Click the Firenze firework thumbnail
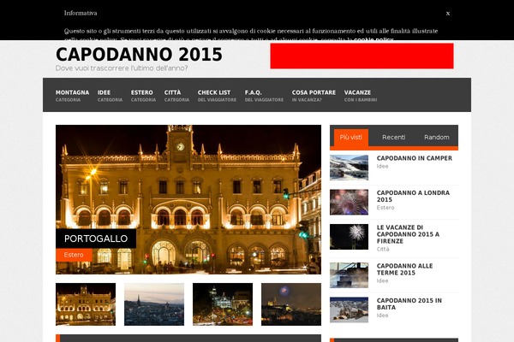 point(349,237)
